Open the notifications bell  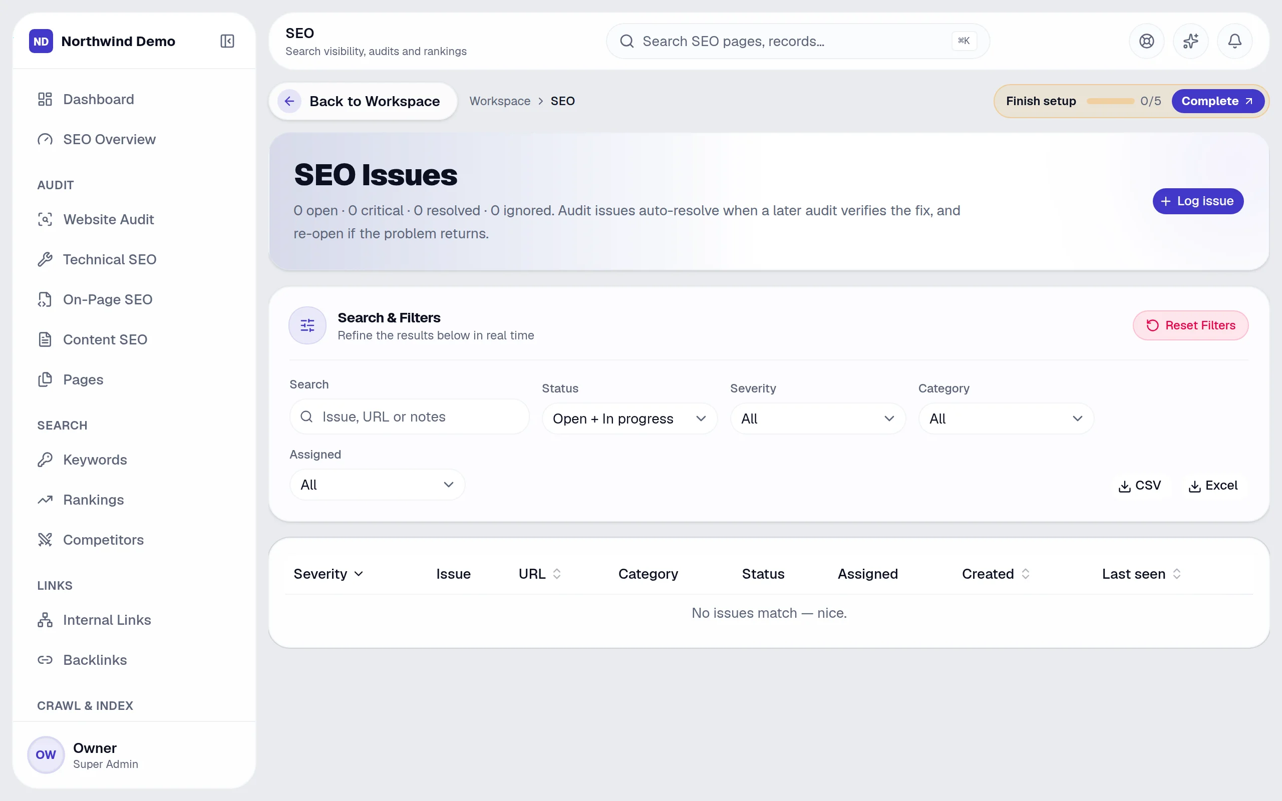[x=1234, y=41]
